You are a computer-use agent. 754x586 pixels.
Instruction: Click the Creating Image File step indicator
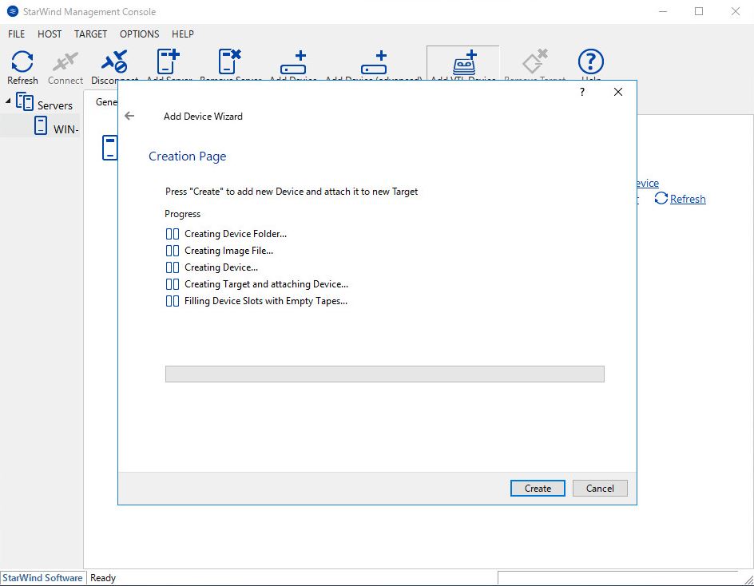(173, 251)
